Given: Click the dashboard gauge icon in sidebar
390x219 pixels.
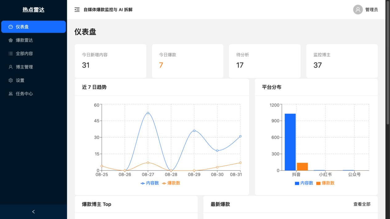Looking at the screenshot, I should pyautogui.click(x=11, y=27).
